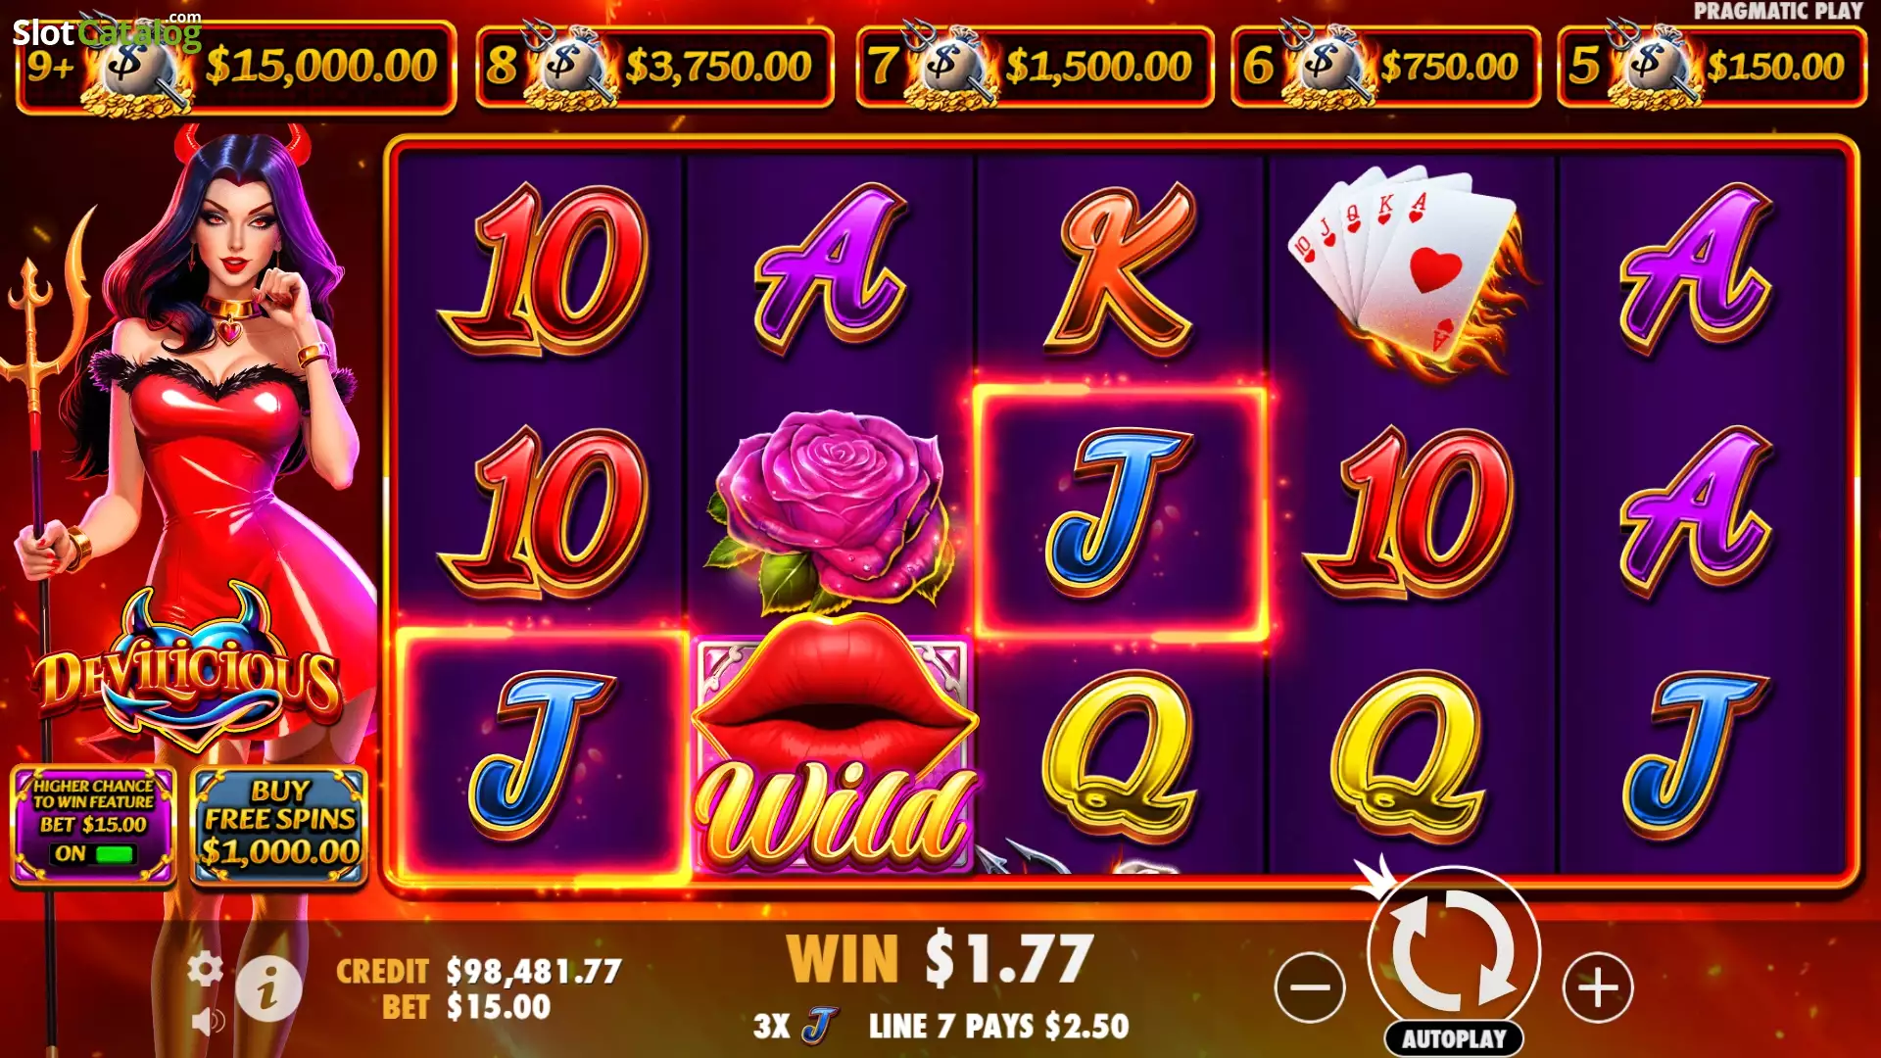The width and height of the screenshot is (1881, 1058).
Task: Toggle Higher Chance to Win Feature
Action: (x=93, y=826)
